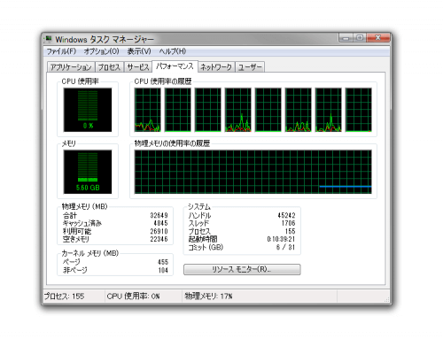Open the 表示(V) menu
443x339 pixels.
[139, 51]
